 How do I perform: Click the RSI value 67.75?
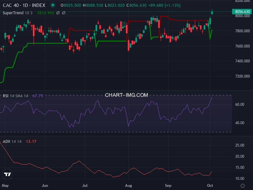[38, 96]
